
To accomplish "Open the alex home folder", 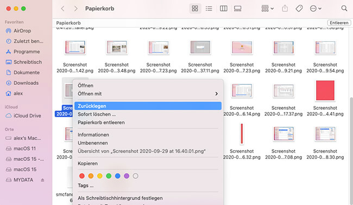I will pyautogui.click(x=14, y=94).
